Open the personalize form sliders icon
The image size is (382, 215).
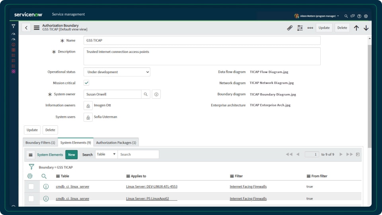tap(300, 28)
